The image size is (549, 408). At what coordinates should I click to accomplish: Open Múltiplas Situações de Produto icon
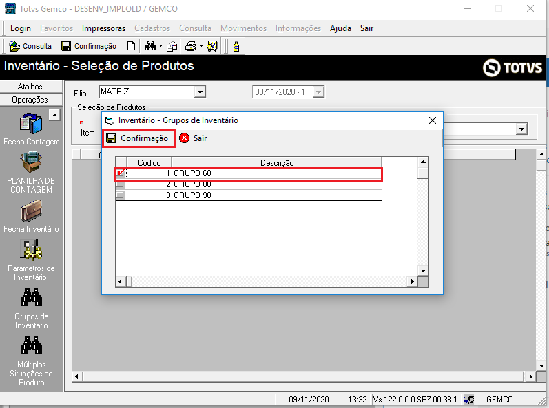tap(32, 346)
